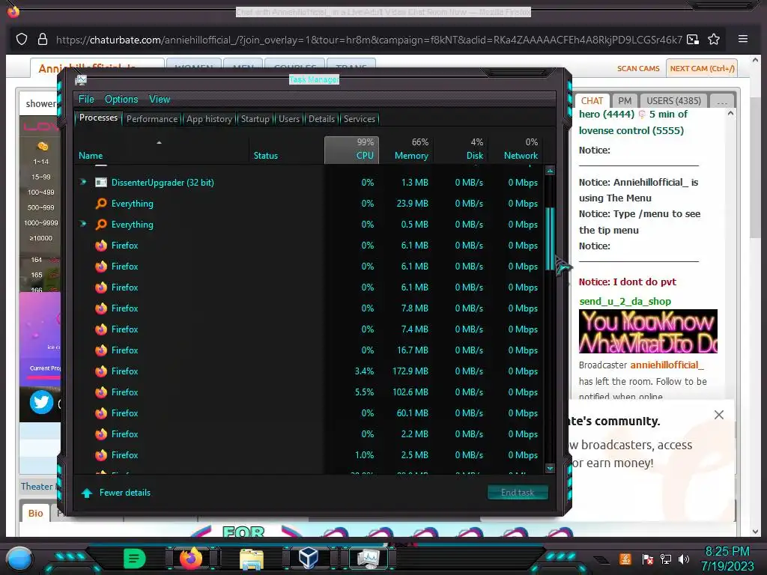
Task: Open the USERS (4385) tab
Action: click(673, 101)
